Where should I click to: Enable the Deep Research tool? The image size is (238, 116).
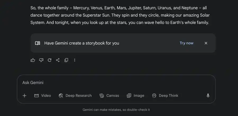tap(75, 96)
